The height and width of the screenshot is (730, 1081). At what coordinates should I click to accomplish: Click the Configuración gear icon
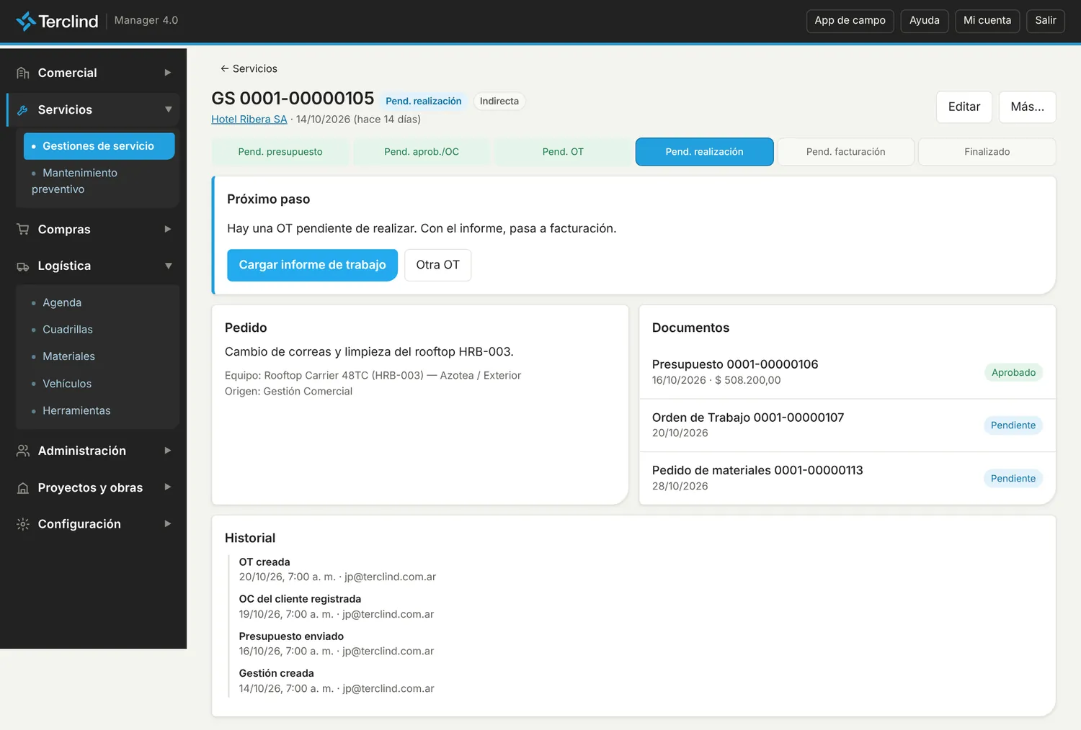click(x=23, y=524)
